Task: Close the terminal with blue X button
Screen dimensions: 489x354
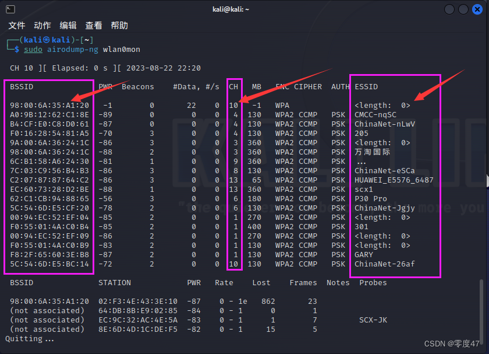Action: [477, 9]
